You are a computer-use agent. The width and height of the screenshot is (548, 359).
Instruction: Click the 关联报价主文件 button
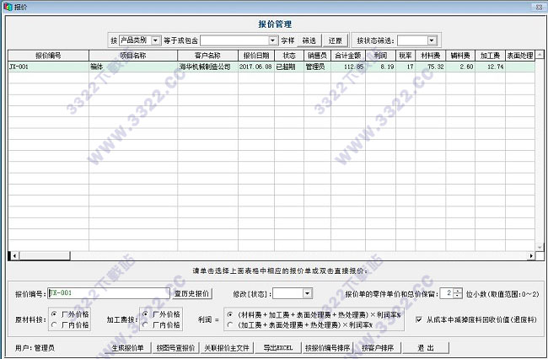coord(227,348)
